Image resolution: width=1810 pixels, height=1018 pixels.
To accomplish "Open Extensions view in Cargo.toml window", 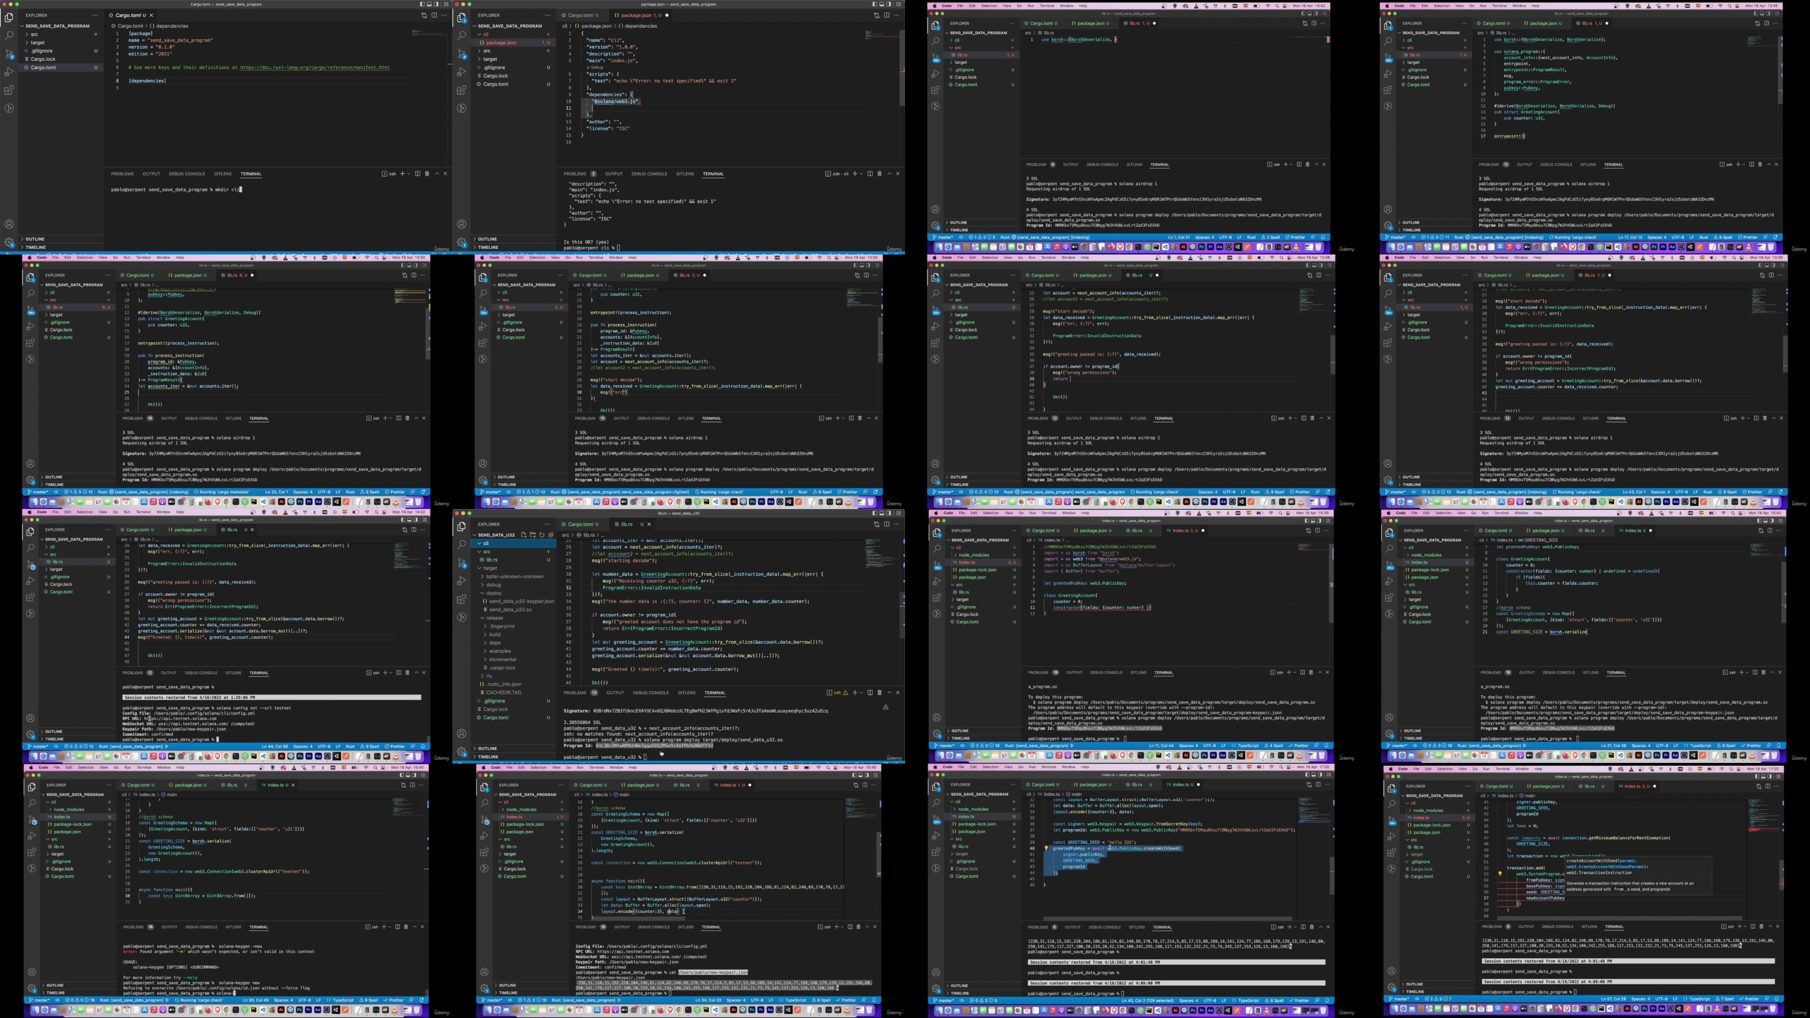I will tap(8, 90).
